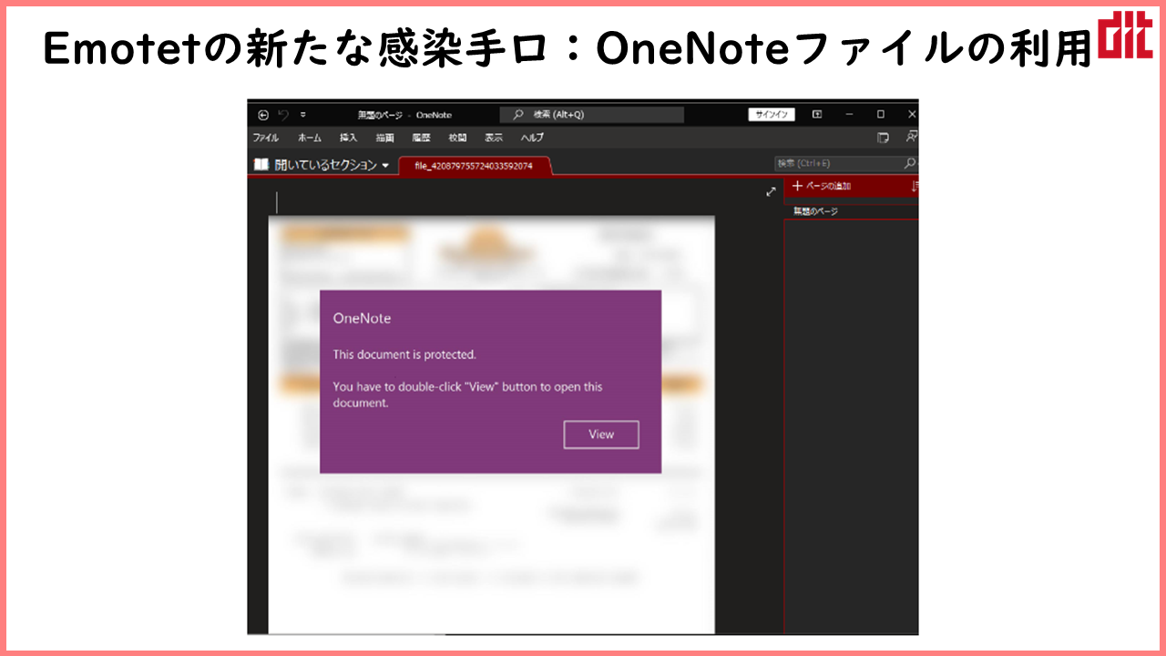The height and width of the screenshot is (656, 1166).
Task: Open the ファイル menu
Action: click(266, 138)
